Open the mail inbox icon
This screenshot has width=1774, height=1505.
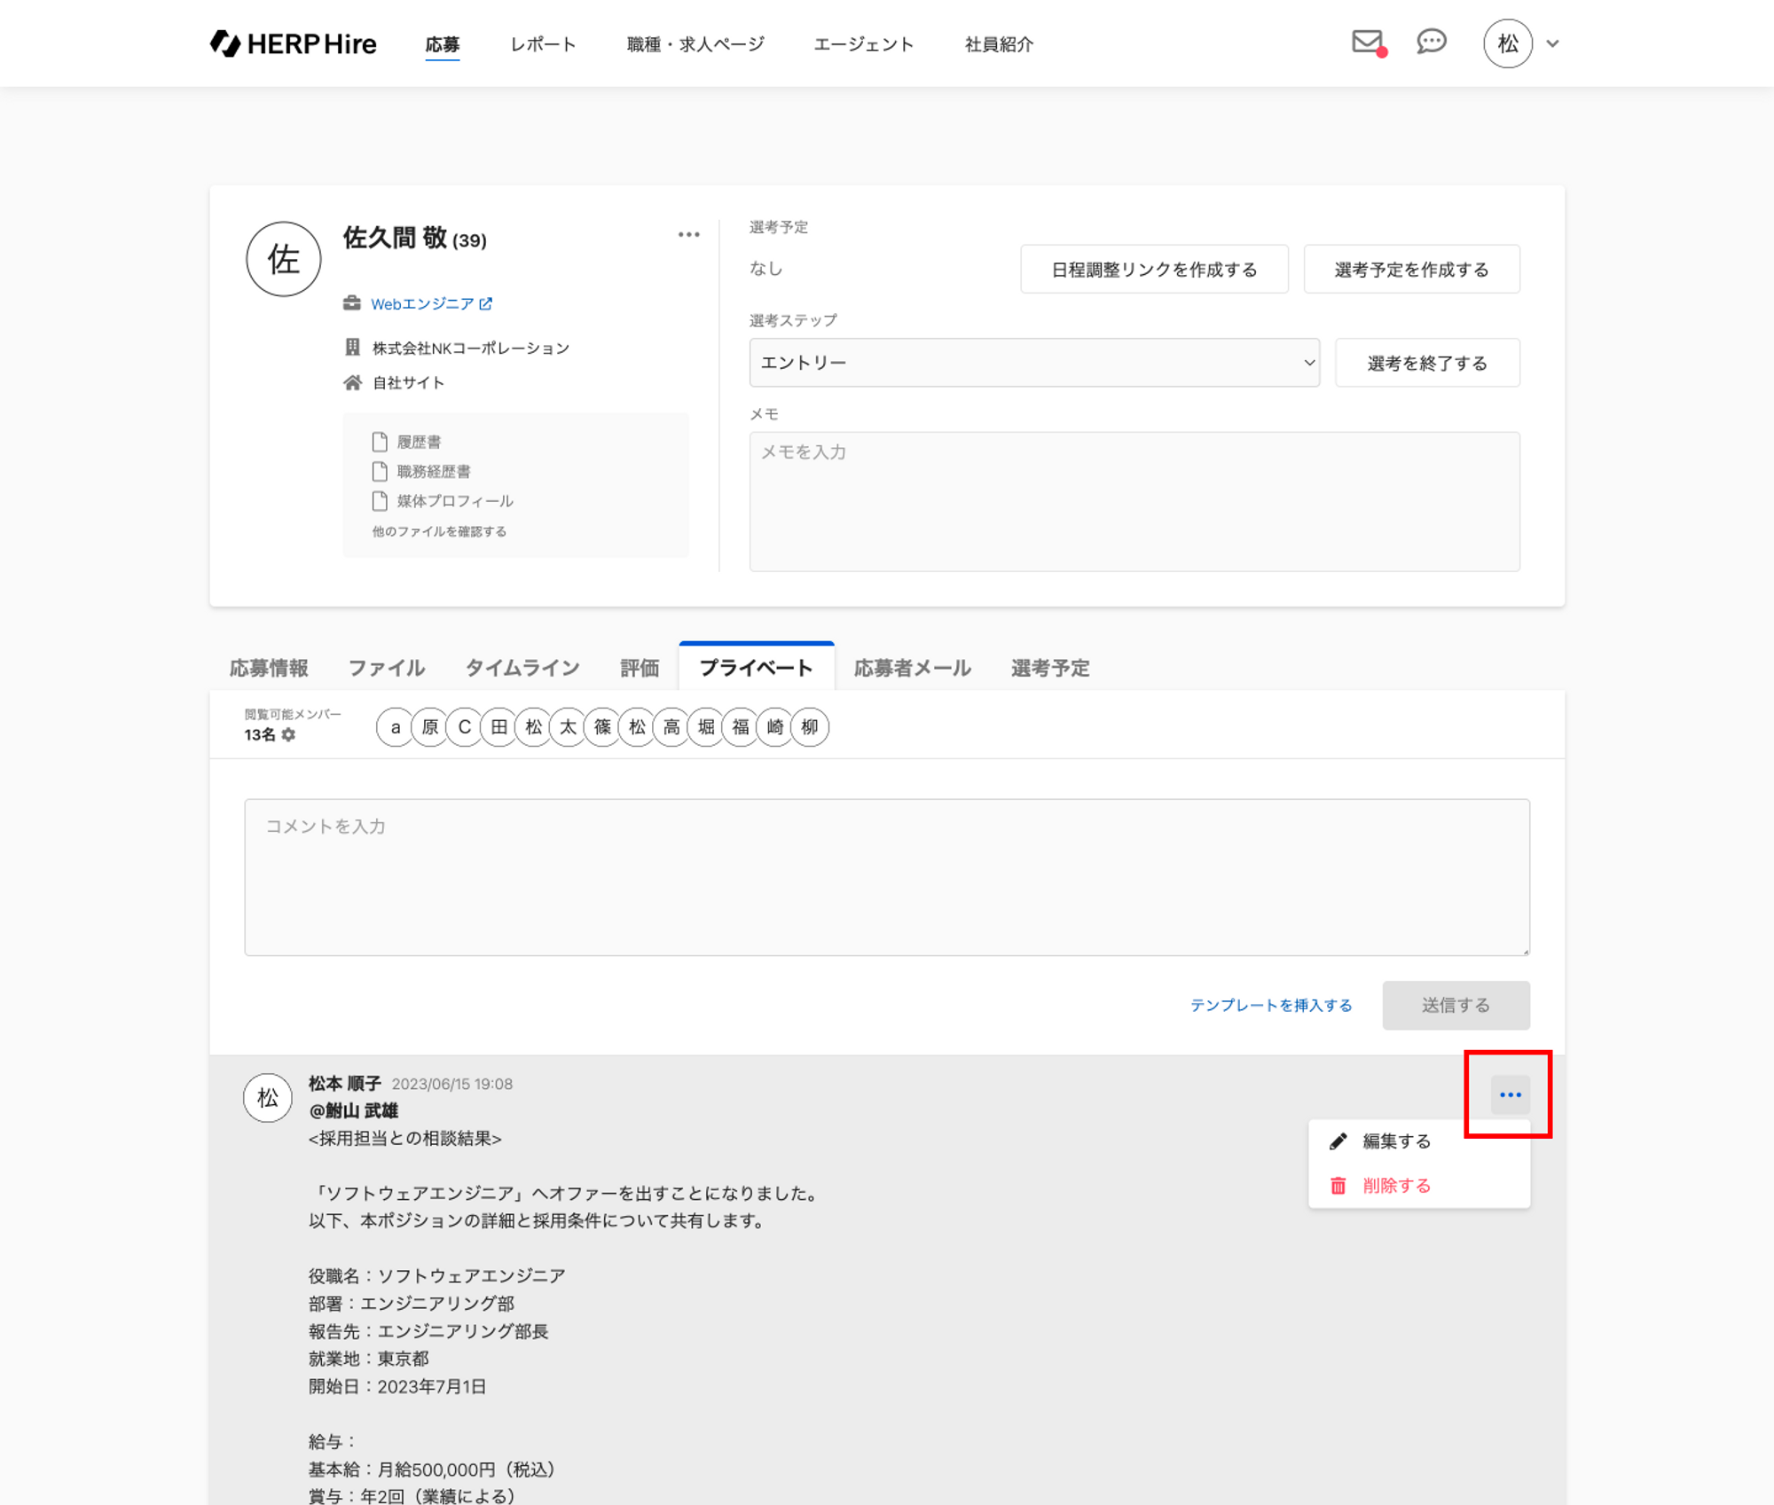coord(1367,42)
